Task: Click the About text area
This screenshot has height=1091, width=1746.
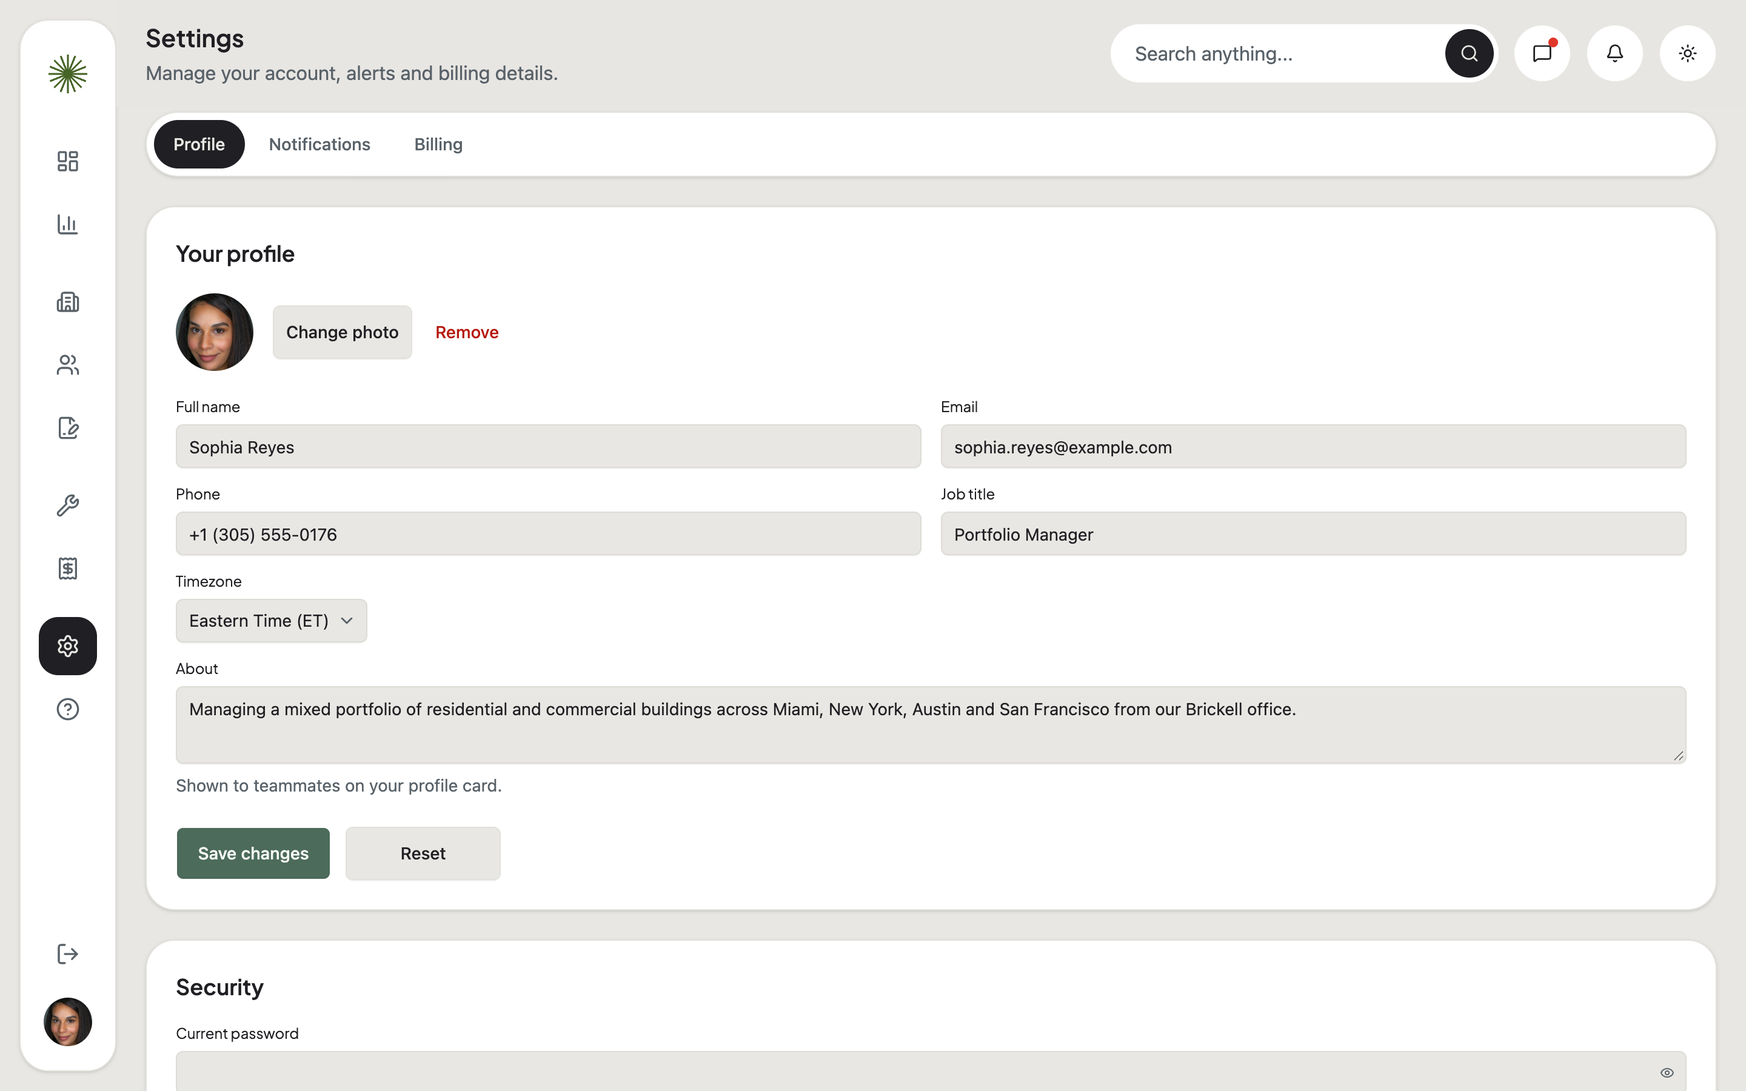Action: pyautogui.click(x=931, y=724)
